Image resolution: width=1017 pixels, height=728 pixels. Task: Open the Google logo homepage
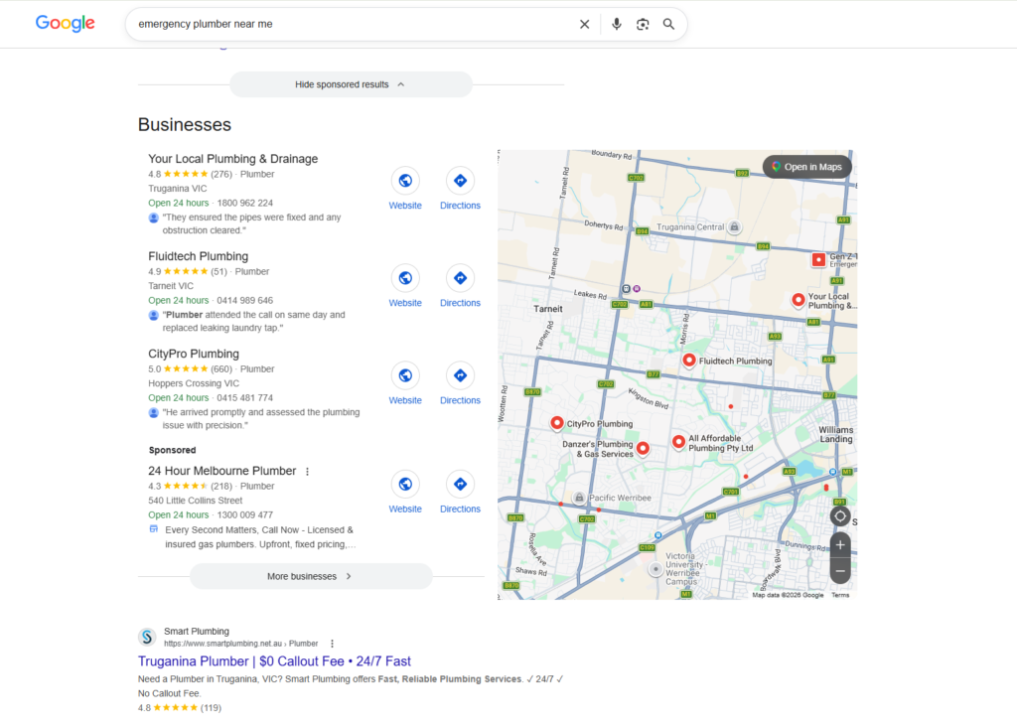(65, 24)
